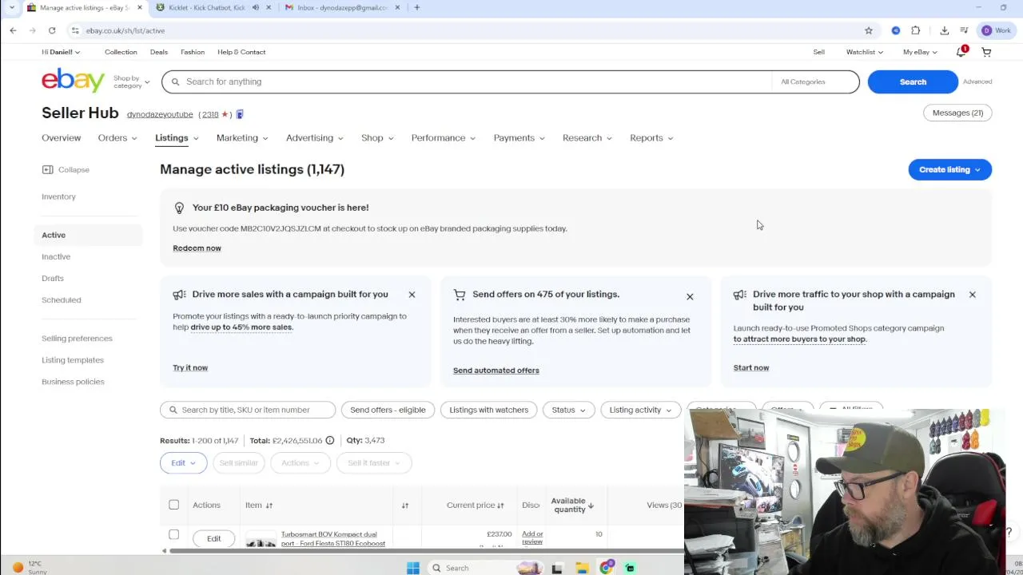
Task: Open the browser extensions puzzle icon
Action: click(x=916, y=30)
